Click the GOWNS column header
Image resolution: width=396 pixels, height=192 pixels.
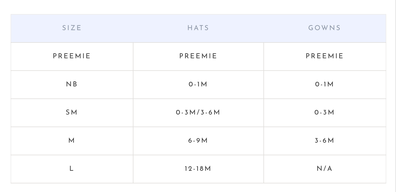pyautogui.click(x=324, y=28)
